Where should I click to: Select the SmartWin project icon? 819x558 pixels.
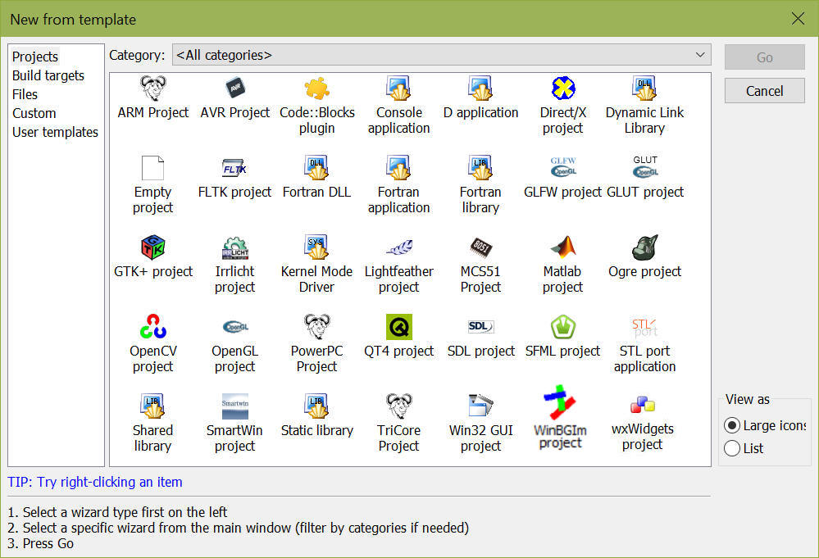[235, 406]
